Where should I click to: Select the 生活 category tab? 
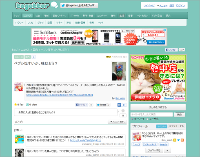122,15
